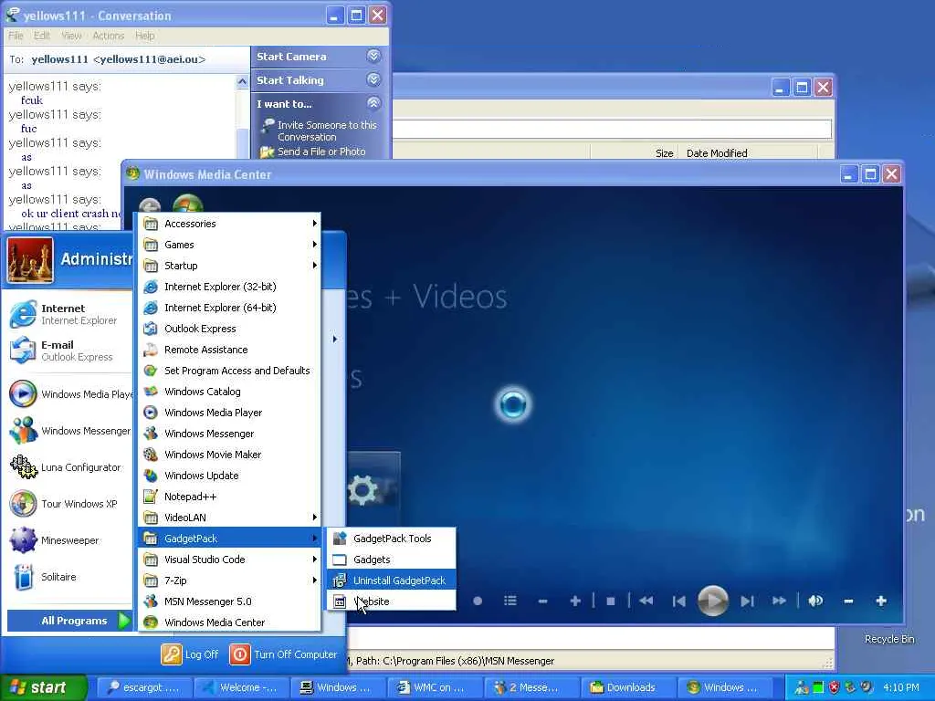
Task: Skip to previous track in Media Center
Action: (678, 601)
